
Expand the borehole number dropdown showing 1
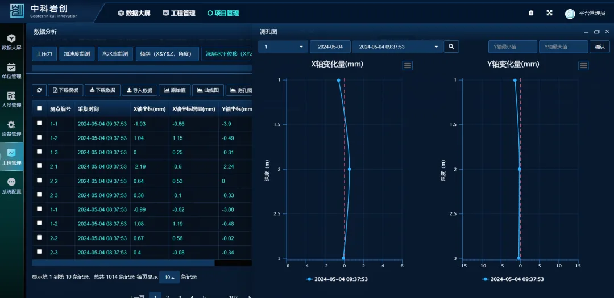point(283,47)
